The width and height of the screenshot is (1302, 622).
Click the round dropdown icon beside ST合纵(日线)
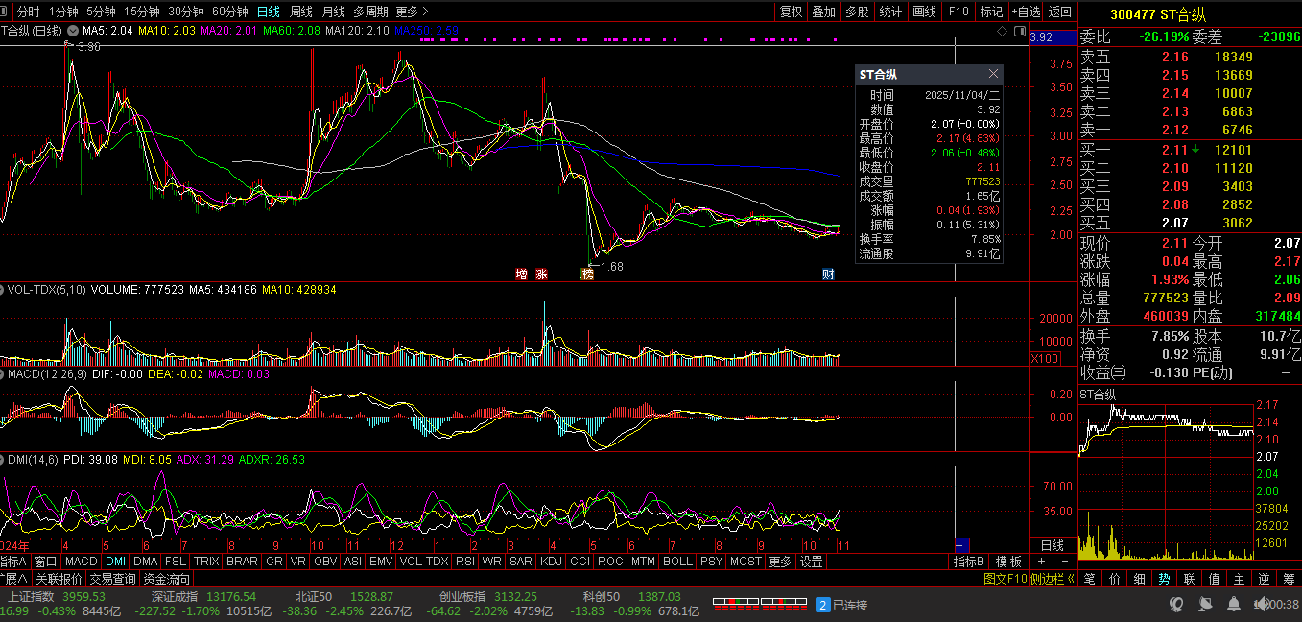pos(72,31)
